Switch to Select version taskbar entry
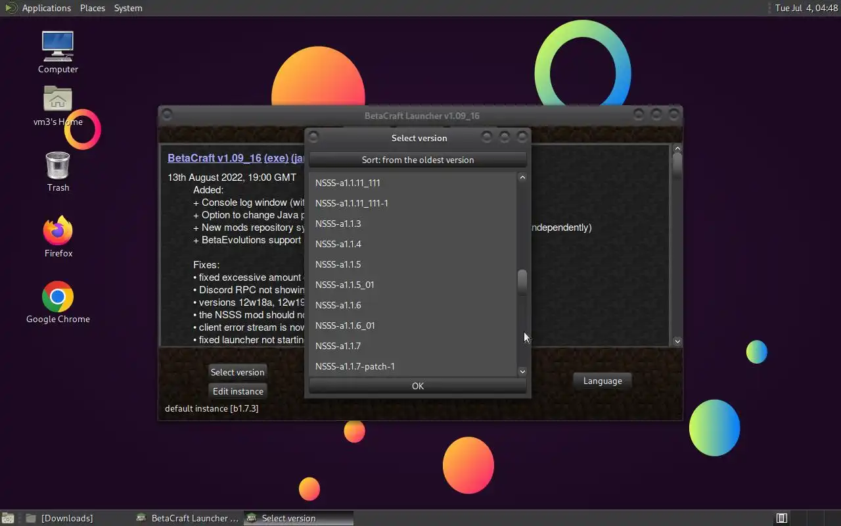The height and width of the screenshot is (526, 841). (298, 518)
